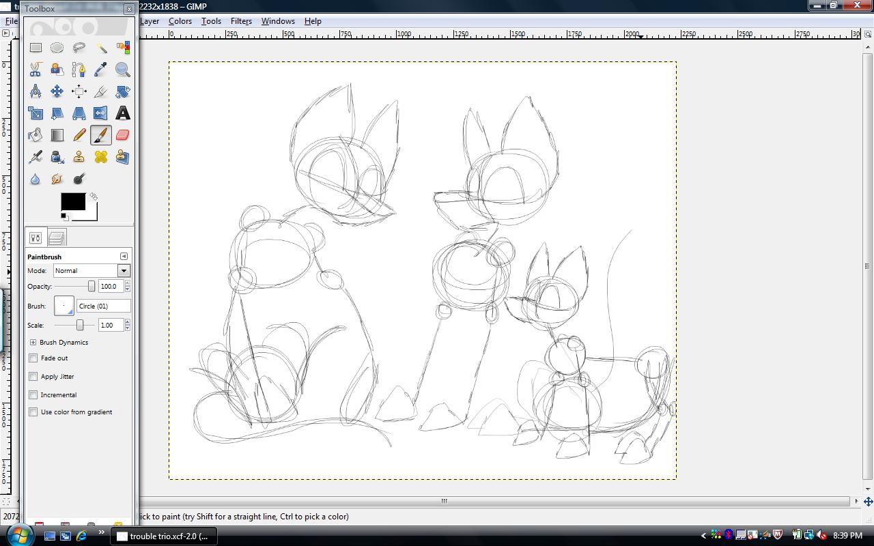The width and height of the screenshot is (874, 546).
Task: Enable the Incremental checkbox
Action: point(33,394)
